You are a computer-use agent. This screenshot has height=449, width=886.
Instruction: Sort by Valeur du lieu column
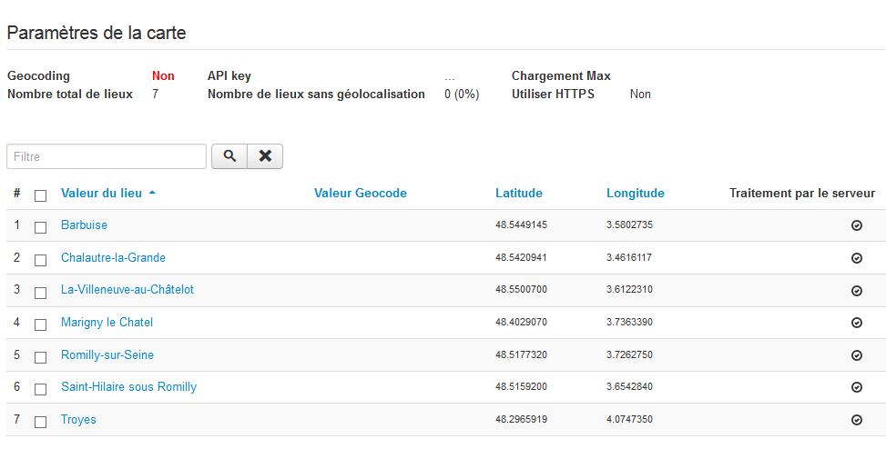pyautogui.click(x=101, y=193)
